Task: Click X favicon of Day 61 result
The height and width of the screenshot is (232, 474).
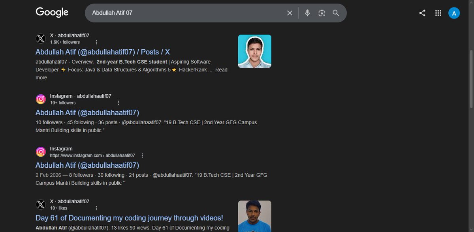Action: coord(41,204)
